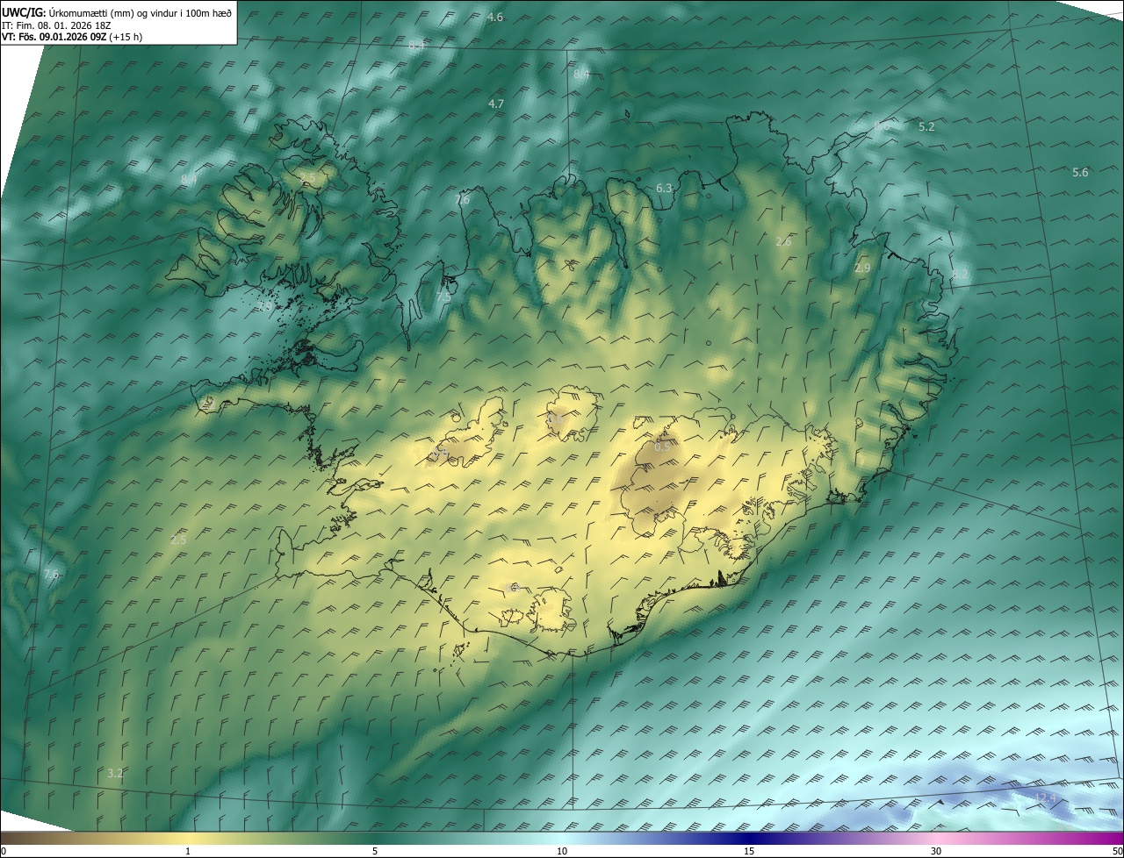Click the 5.6 value label on the map

pyautogui.click(x=1080, y=172)
